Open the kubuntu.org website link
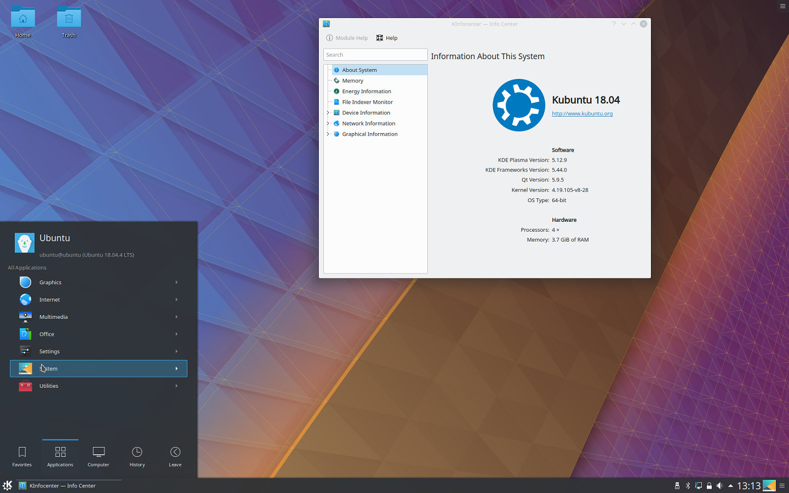789x493 pixels. click(582, 114)
